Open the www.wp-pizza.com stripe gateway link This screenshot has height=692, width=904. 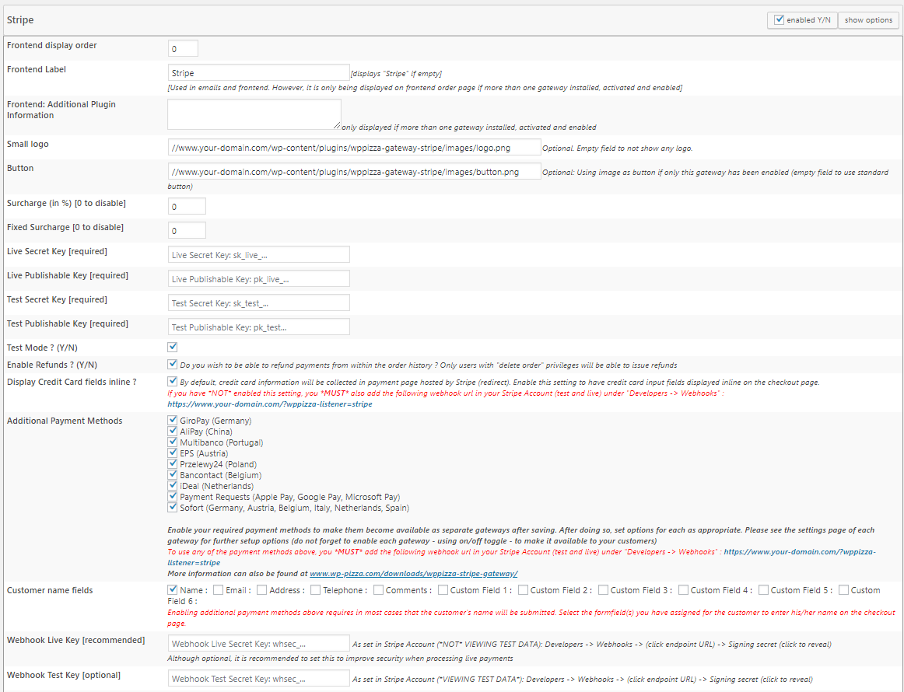point(413,573)
